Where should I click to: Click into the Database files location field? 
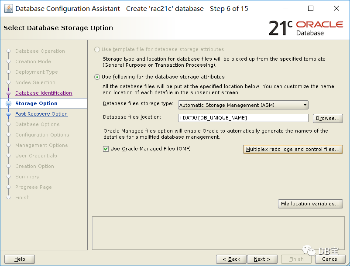[x=243, y=118]
